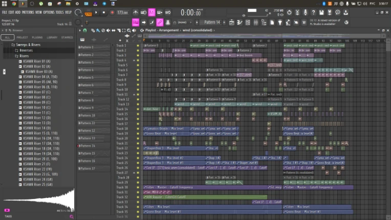
Task: Toggle the pink typing keyboard to piano button
Action: click(136, 23)
